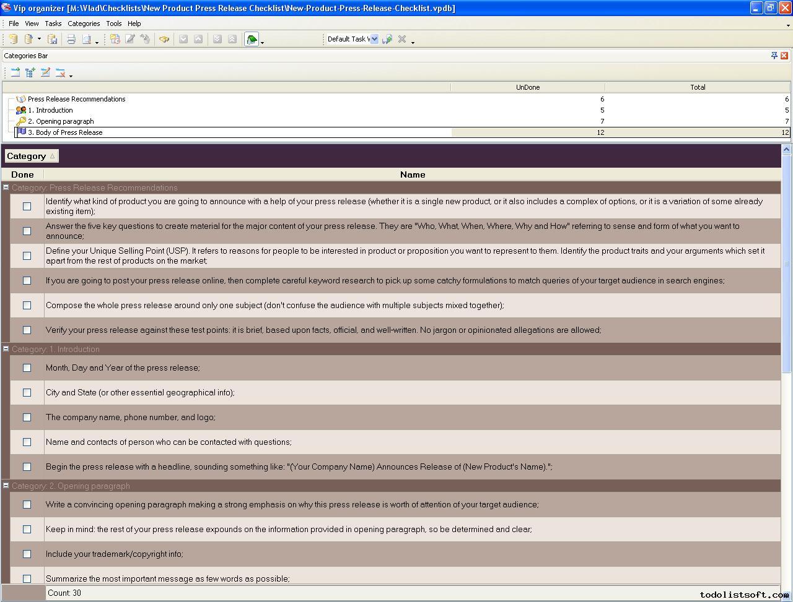The height and width of the screenshot is (602, 793).
Task: Open the Categories menu
Action: coord(84,24)
